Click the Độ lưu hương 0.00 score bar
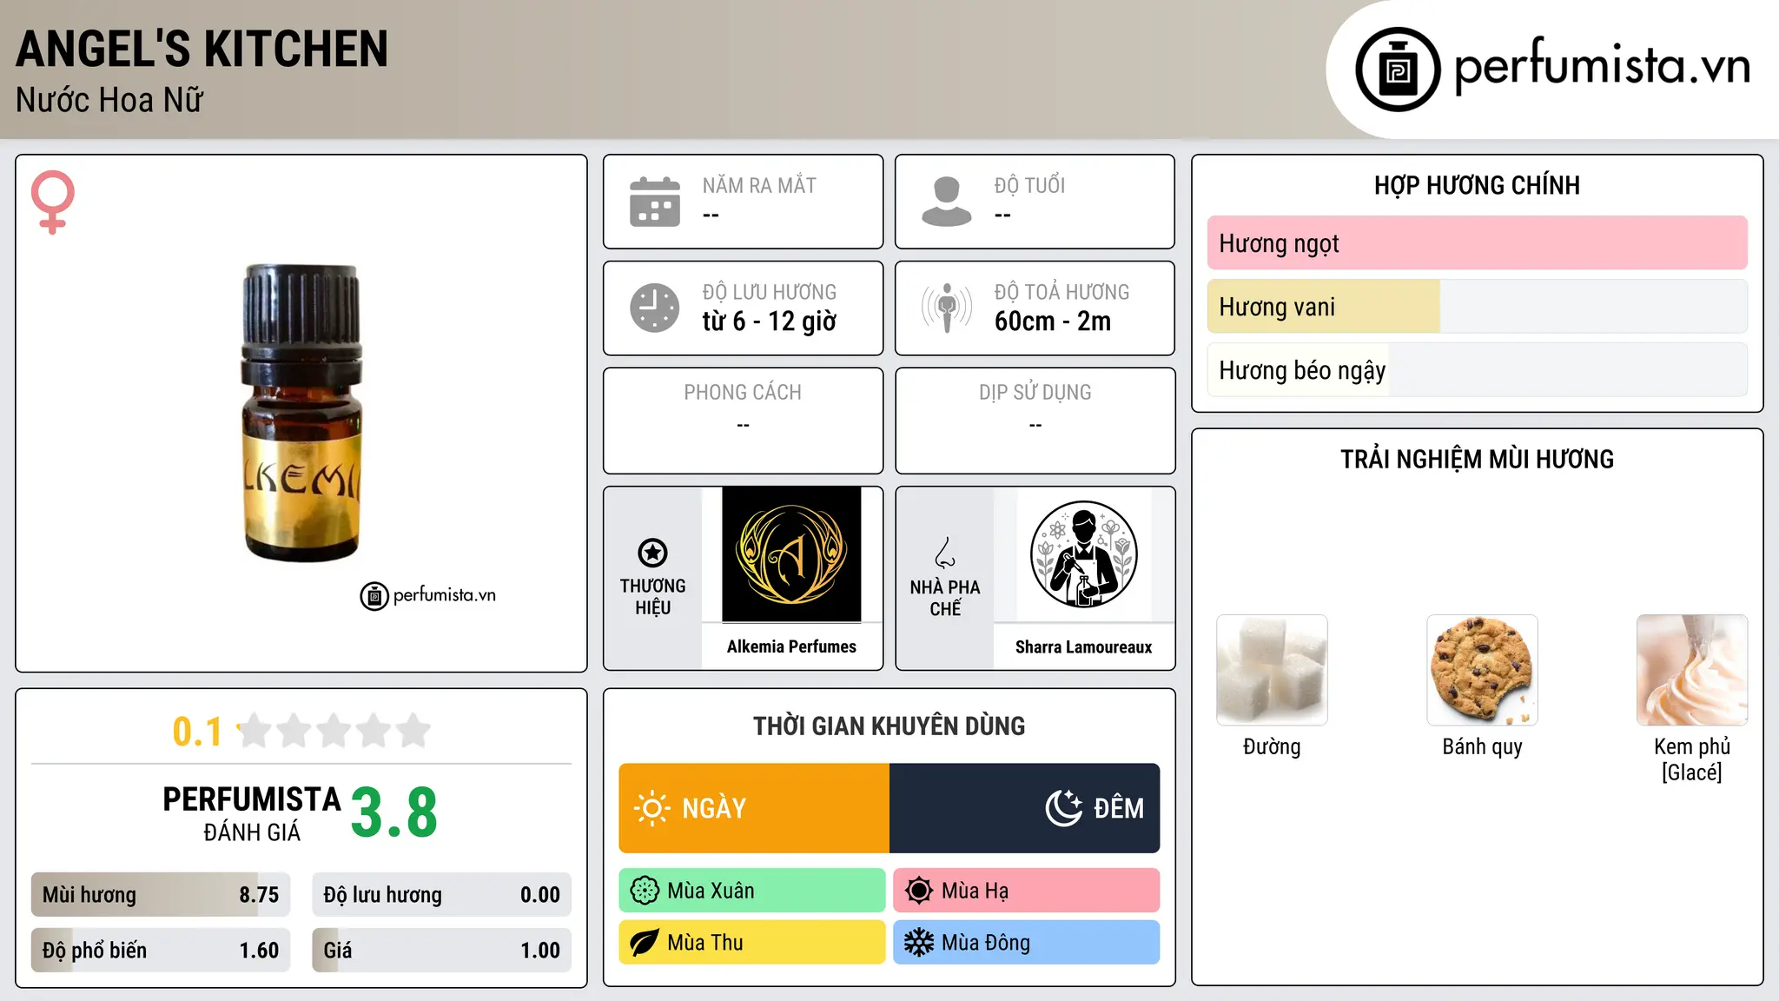The height and width of the screenshot is (1001, 1779). 442,895
